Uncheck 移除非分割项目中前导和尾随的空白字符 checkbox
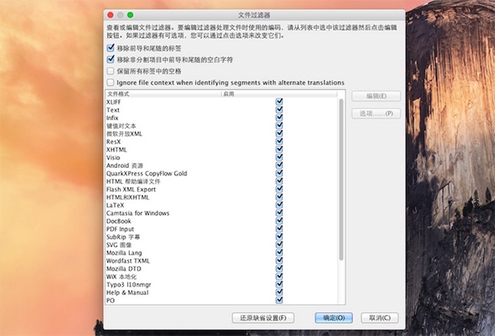495x336 pixels. [111, 59]
